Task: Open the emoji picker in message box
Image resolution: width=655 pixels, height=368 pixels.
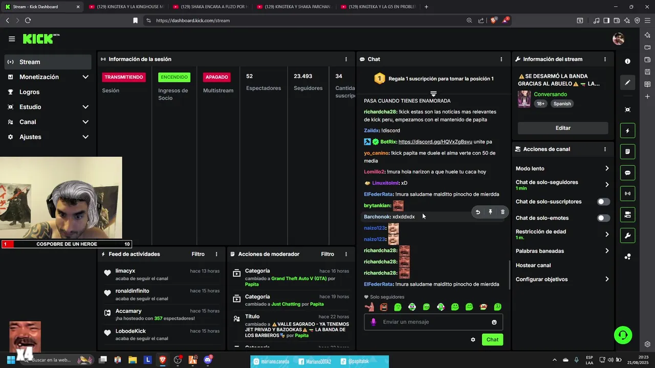Action: click(x=494, y=322)
